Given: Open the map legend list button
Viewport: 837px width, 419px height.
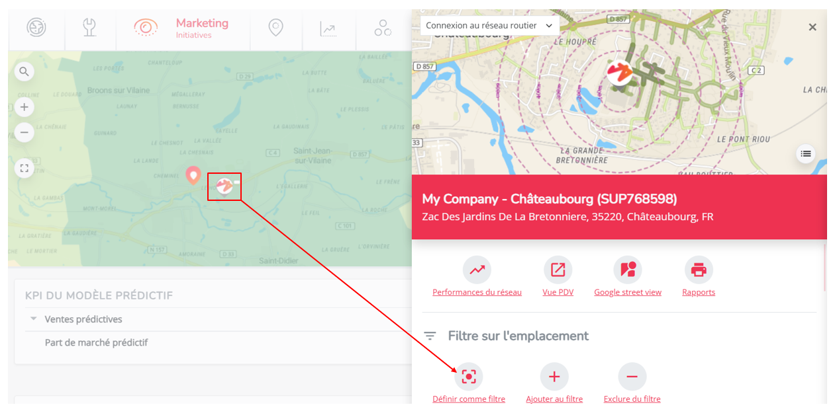Looking at the screenshot, I should [806, 154].
